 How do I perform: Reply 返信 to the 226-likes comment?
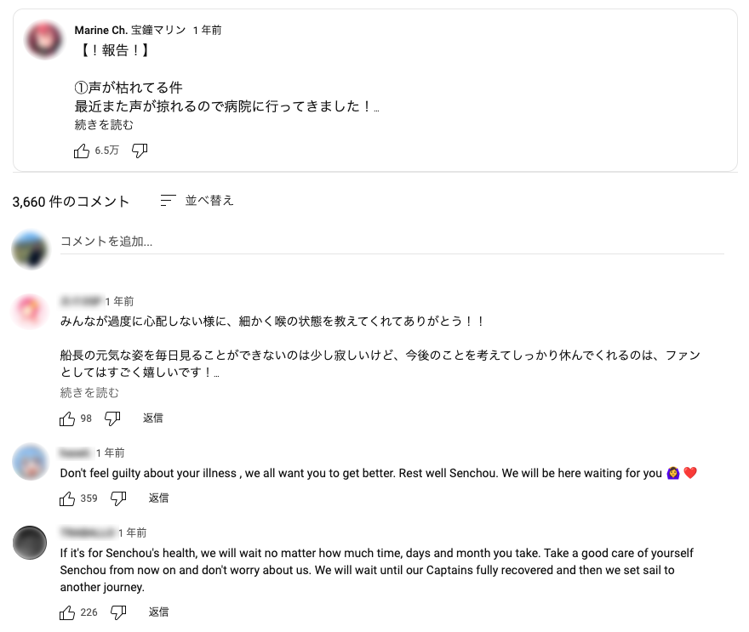158,612
